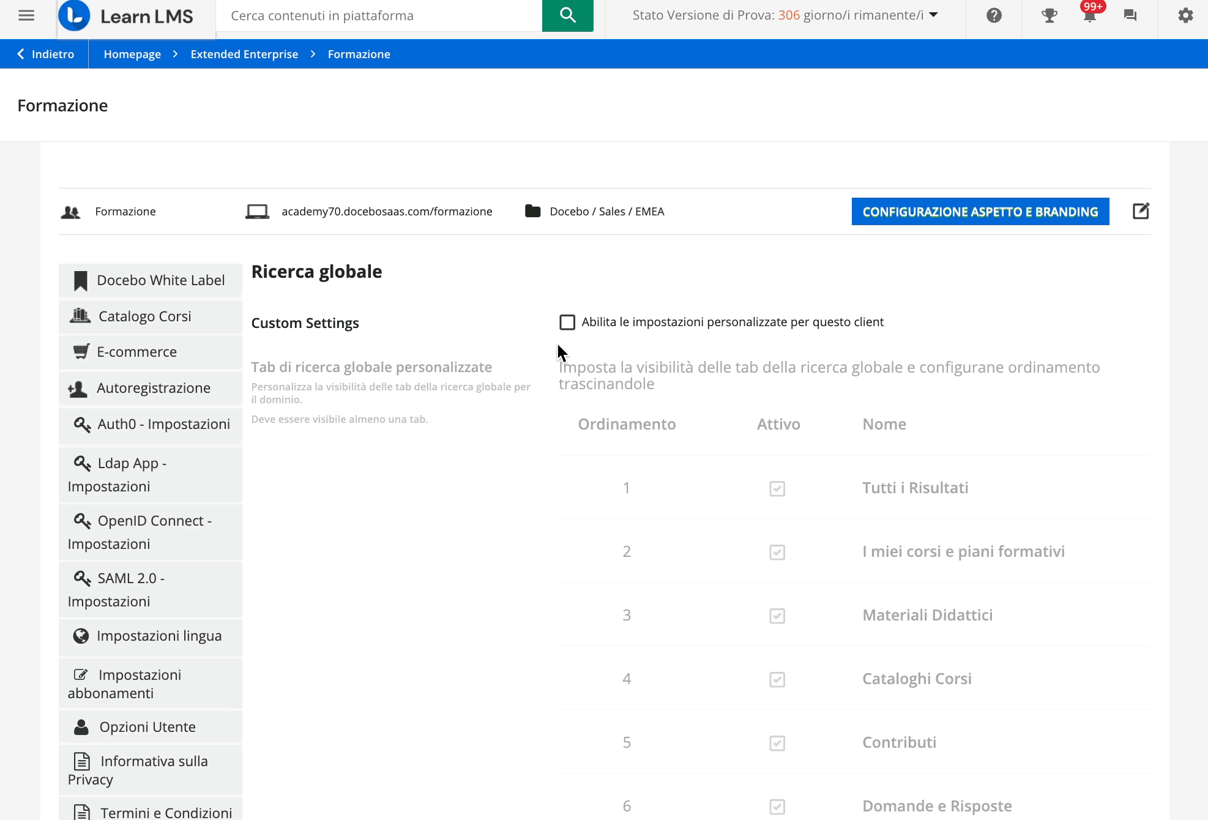Navigate to Extended Enterprise breadcrumb
This screenshot has width=1208, height=820.
[244, 54]
